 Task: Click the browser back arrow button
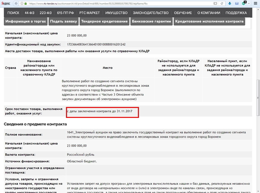point(16,3)
